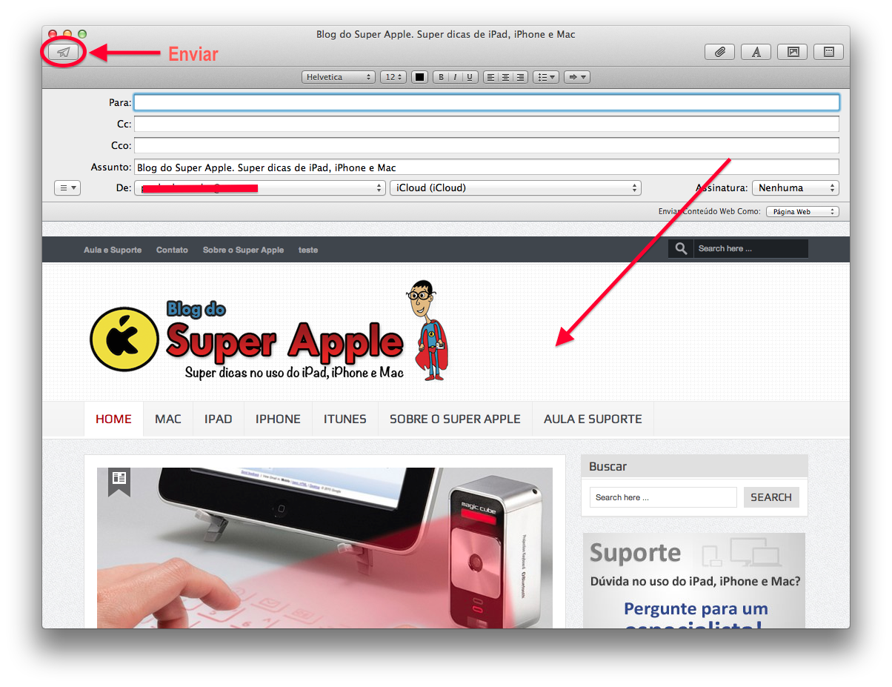Open the Helvetica font dropdown

tap(339, 77)
